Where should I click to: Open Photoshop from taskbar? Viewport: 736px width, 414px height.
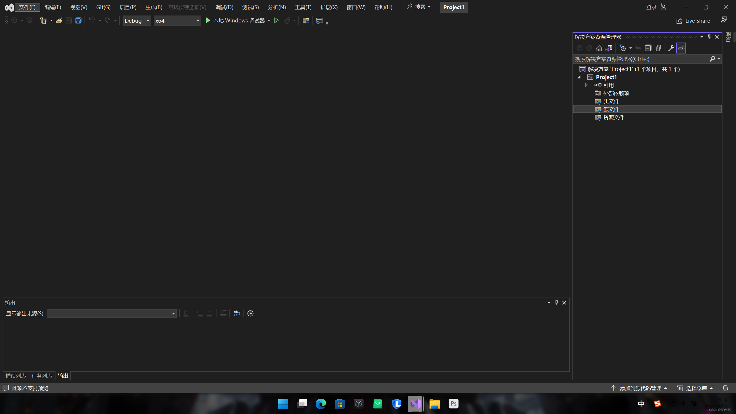pyautogui.click(x=454, y=404)
